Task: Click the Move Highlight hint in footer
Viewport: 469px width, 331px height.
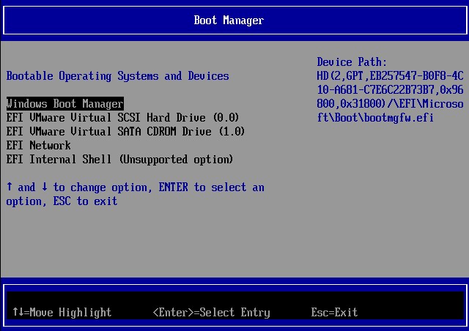Action: (62, 313)
